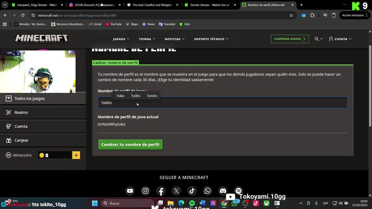Show hidden system tray icons
The image size is (372, 209).
(x=301, y=203)
